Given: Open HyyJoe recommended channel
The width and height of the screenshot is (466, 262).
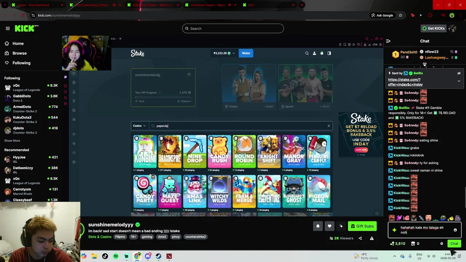Looking at the screenshot, I should [x=31, y=159].
